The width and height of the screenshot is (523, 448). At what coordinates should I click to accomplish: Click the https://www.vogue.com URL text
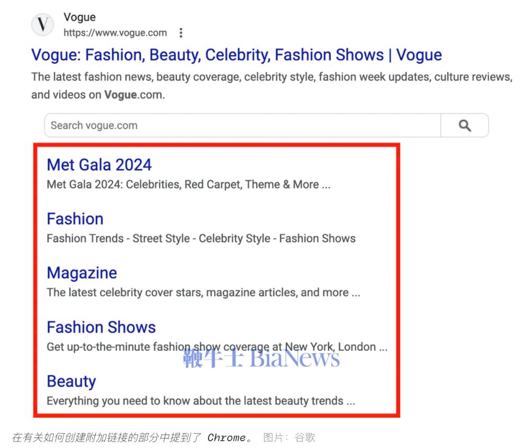(115, 32)
